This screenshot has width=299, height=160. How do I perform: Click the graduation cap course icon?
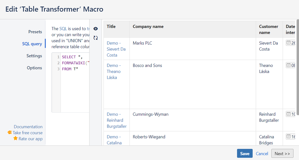(x=10, y=132)
